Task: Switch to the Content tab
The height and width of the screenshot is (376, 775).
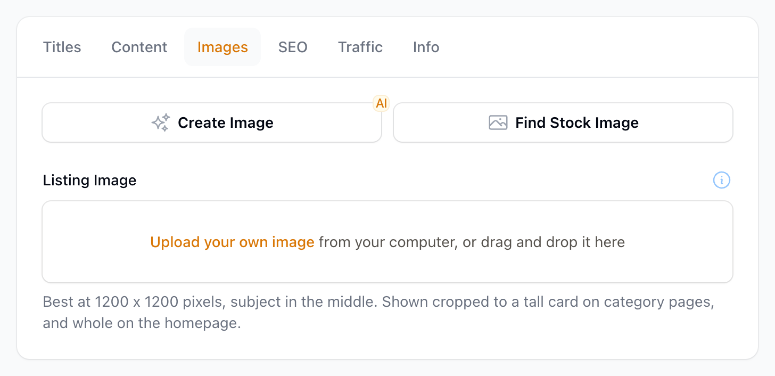Action: [139, 47]
